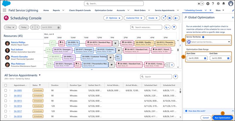Open the Favorites star icon

pos(199,4)
